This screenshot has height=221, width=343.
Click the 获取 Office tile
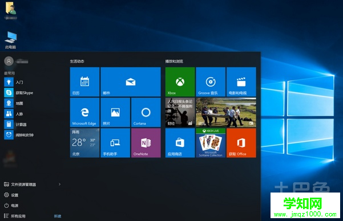(241, 143)
